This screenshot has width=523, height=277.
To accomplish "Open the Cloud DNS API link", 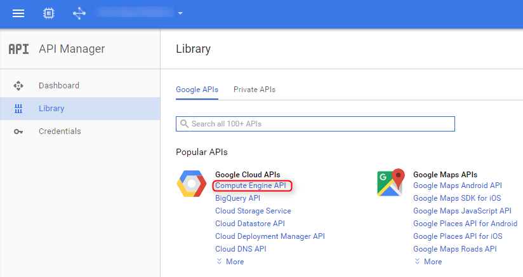I will [x=241, y=249].
